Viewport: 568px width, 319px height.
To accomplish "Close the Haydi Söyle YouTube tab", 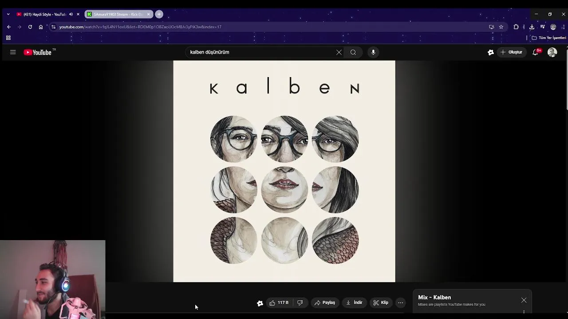I will (78, 14).
